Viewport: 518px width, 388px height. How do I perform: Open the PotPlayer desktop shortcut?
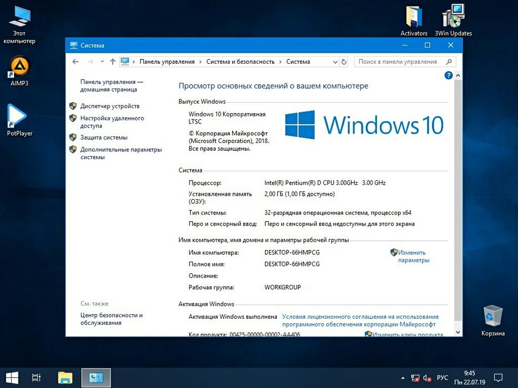19,119
